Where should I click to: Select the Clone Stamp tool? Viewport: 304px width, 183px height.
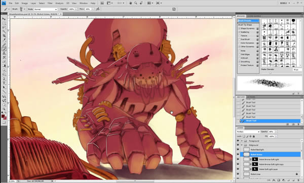(x=4, y=53)
